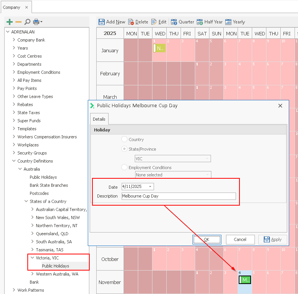Select the Employment Conditions radio button
The height and width of the screenshot is (294, 298).
tap(124, 168)
